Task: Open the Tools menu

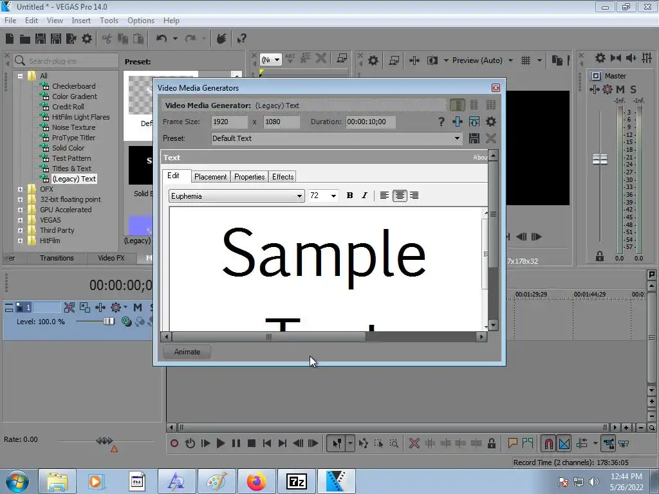Action: coord(109,21)
